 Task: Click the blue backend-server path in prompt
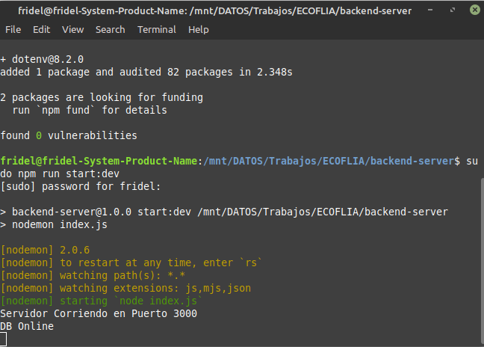329,161
